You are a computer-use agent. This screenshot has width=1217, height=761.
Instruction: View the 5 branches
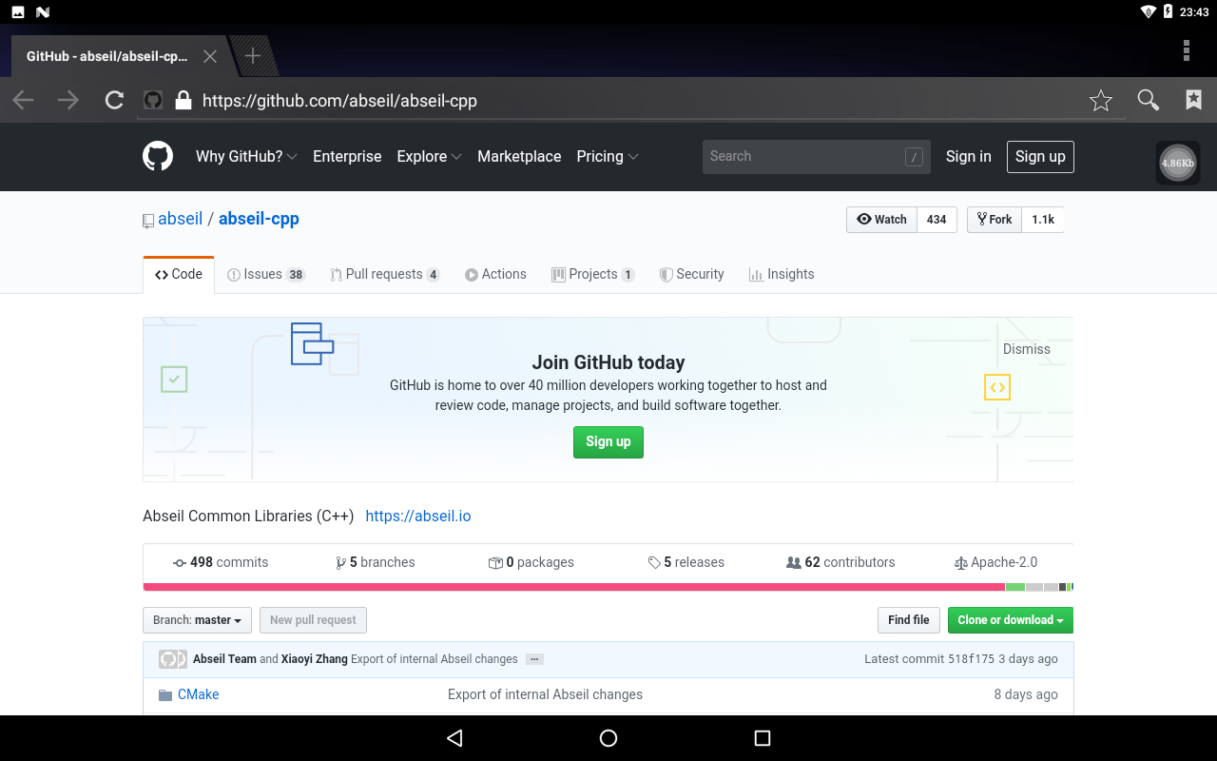(x=376, y=562)
